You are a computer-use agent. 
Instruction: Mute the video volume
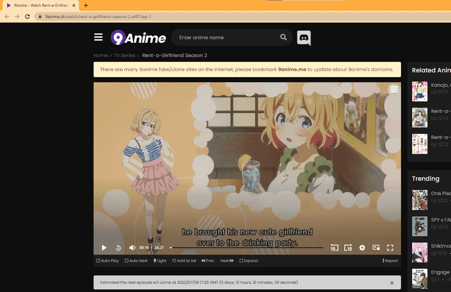pos(132,248)
